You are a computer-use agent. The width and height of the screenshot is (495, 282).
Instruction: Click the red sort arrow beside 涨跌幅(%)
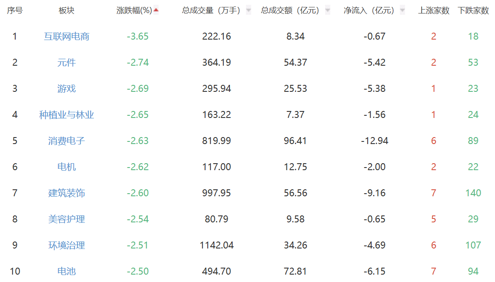point(156,10)
